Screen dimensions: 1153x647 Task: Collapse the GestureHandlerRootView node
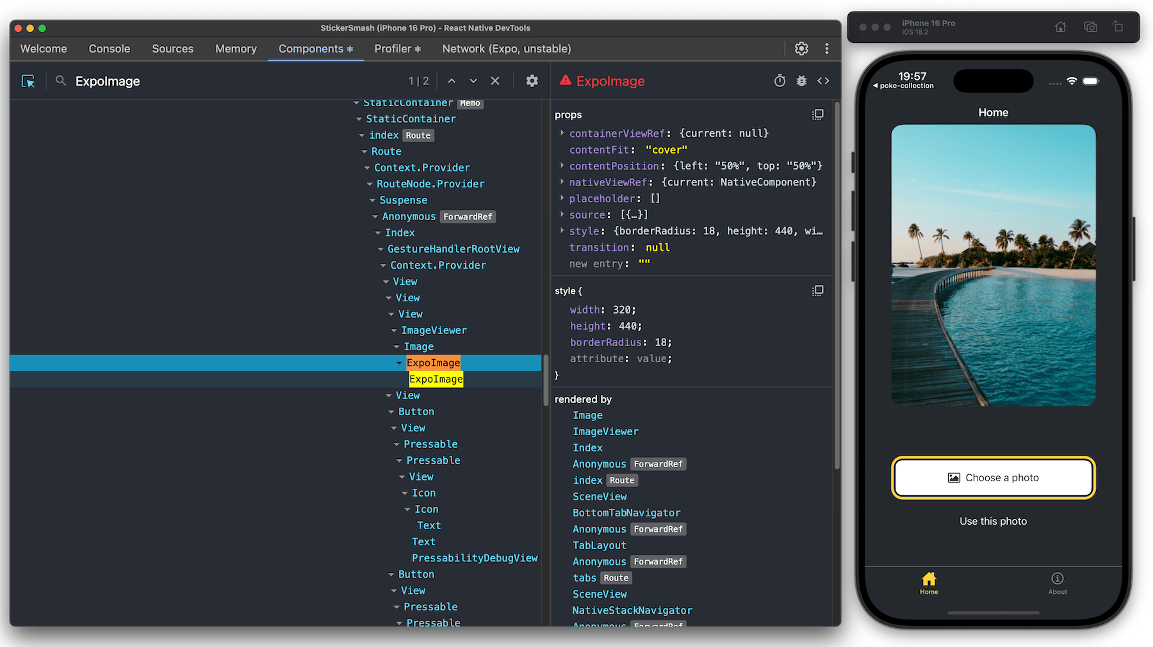[x=380, y=249]
